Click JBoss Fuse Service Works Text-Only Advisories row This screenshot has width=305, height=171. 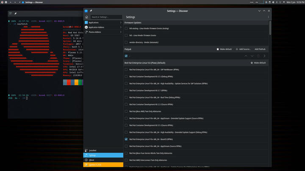196,153
